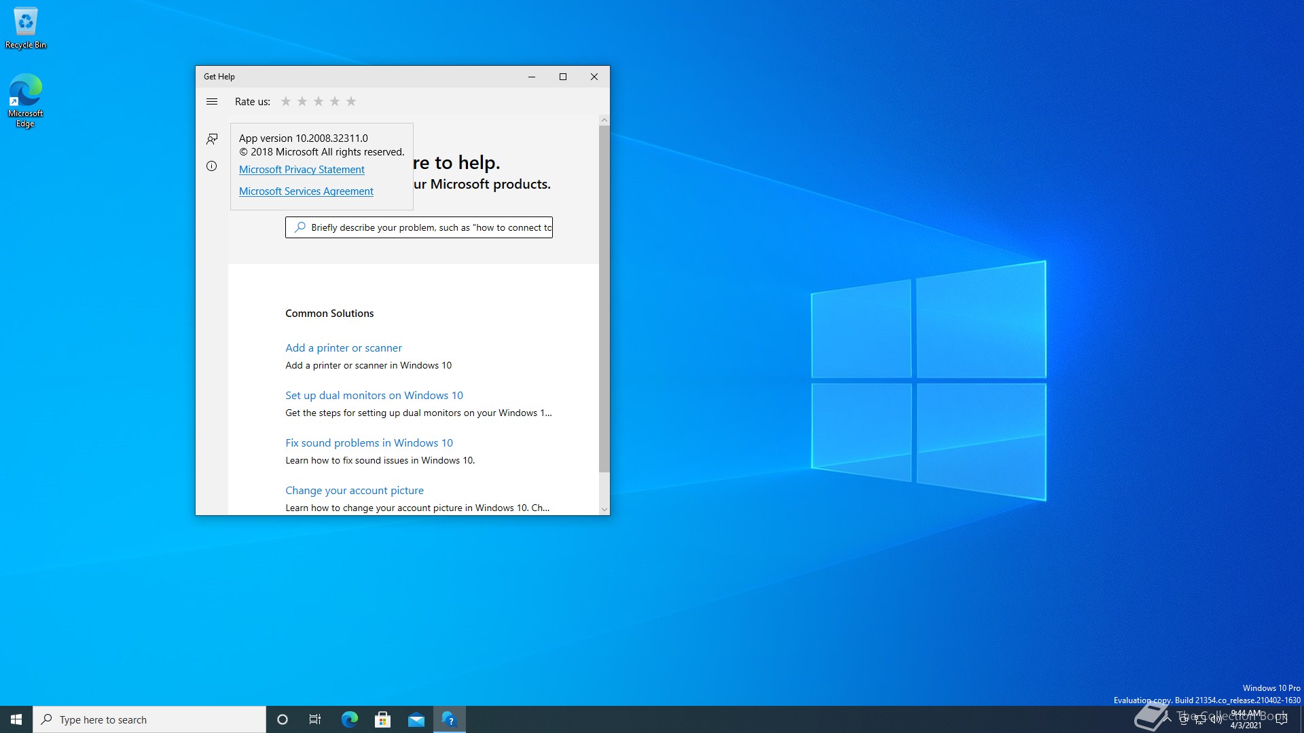Rate Get Help three stars
Image resolution: width=1304 pixels, height=733 pixels.
click(x=319, y=101)
